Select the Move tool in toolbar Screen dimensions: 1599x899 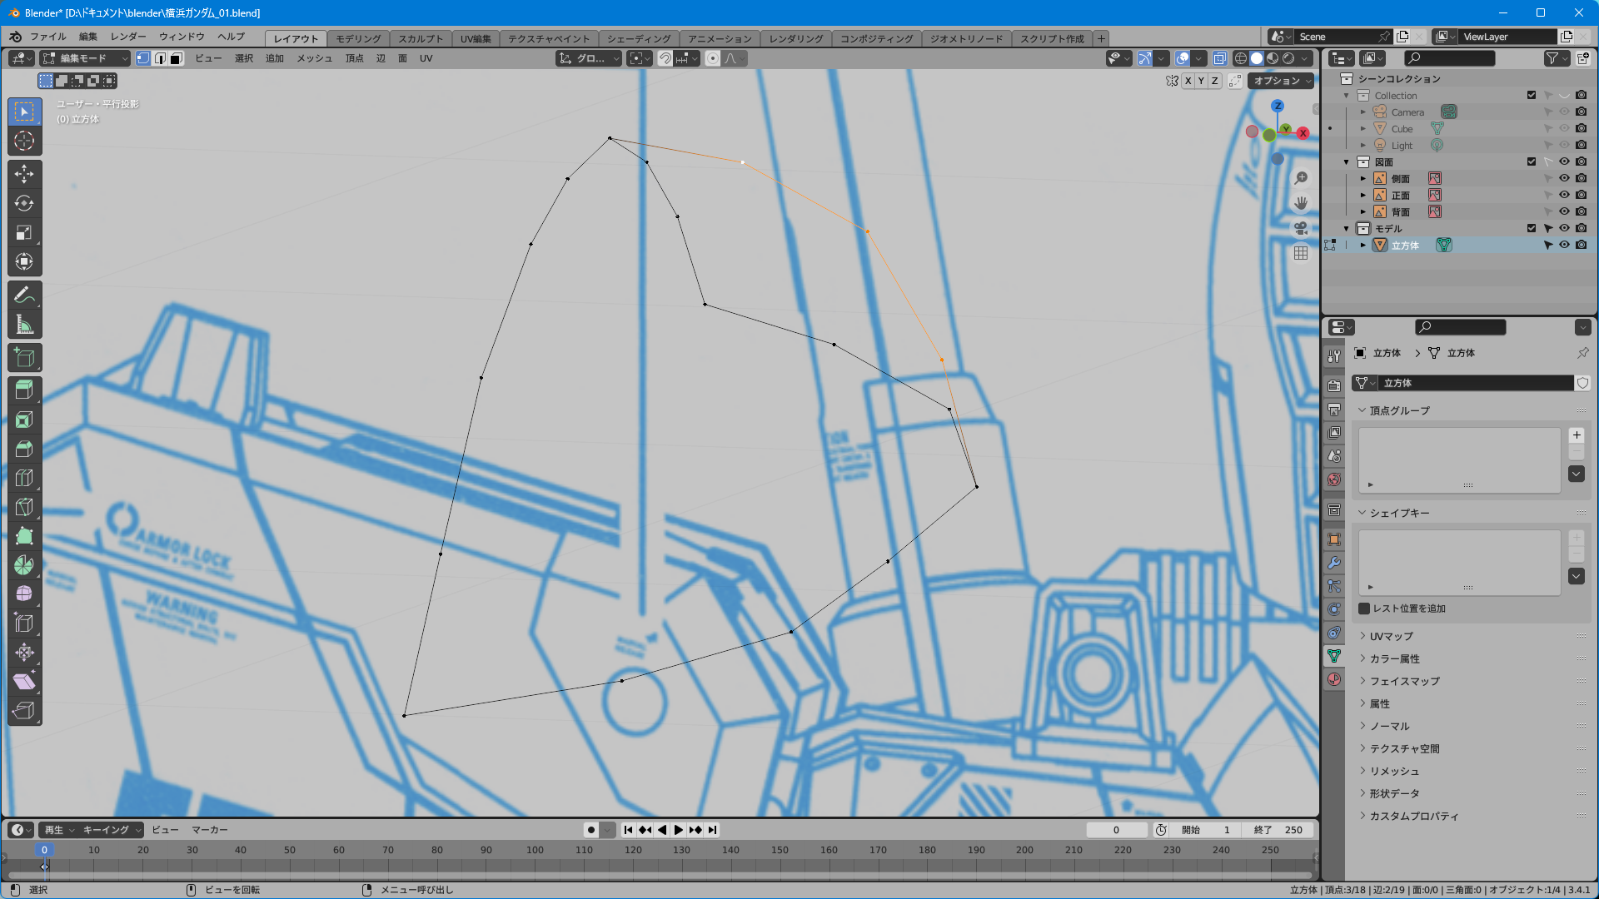point(24,173)
